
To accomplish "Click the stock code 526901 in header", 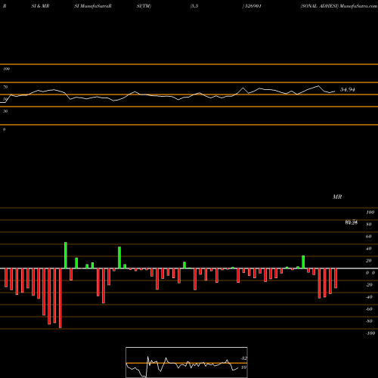I will [253, 6].
